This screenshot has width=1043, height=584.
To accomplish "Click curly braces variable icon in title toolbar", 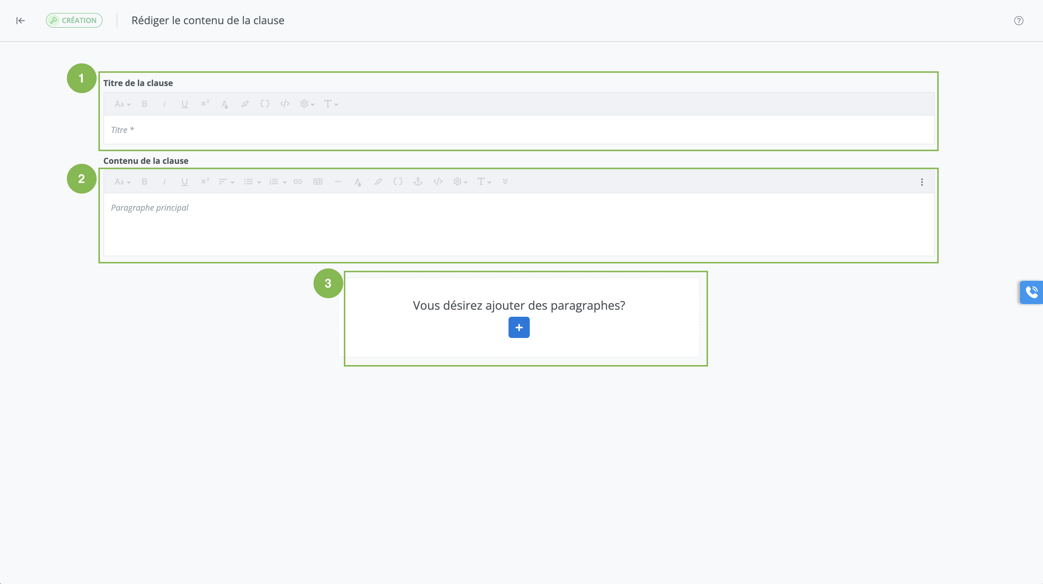I will [x=264, y=104].
